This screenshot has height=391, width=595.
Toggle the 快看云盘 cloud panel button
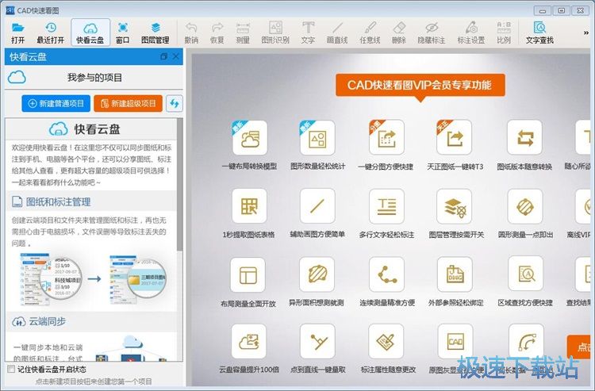(x=90, y=33)
